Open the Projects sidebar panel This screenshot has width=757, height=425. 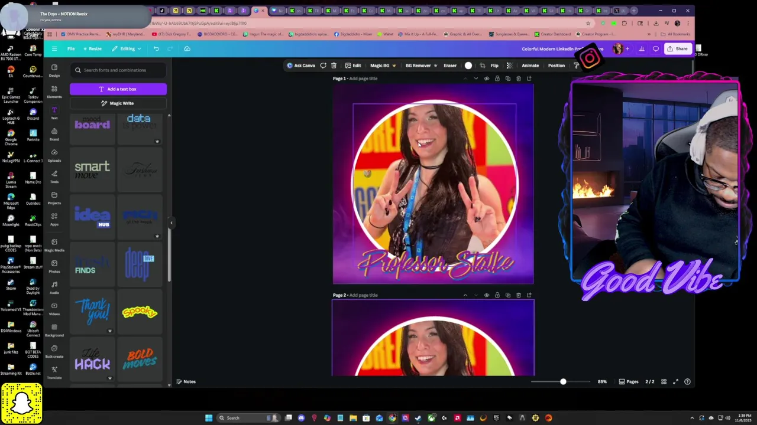coord(54,198)
